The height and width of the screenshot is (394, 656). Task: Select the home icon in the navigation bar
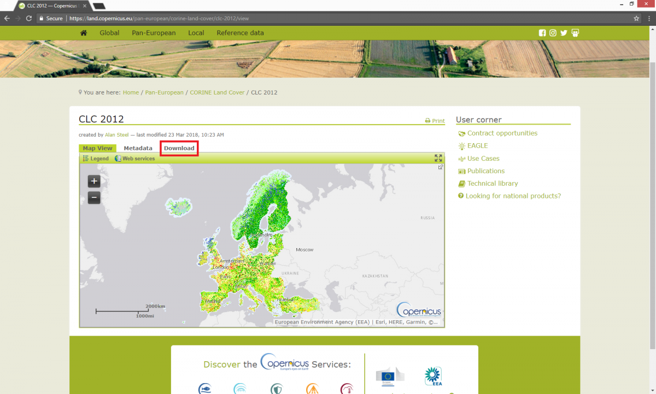[x=83, y=33]
